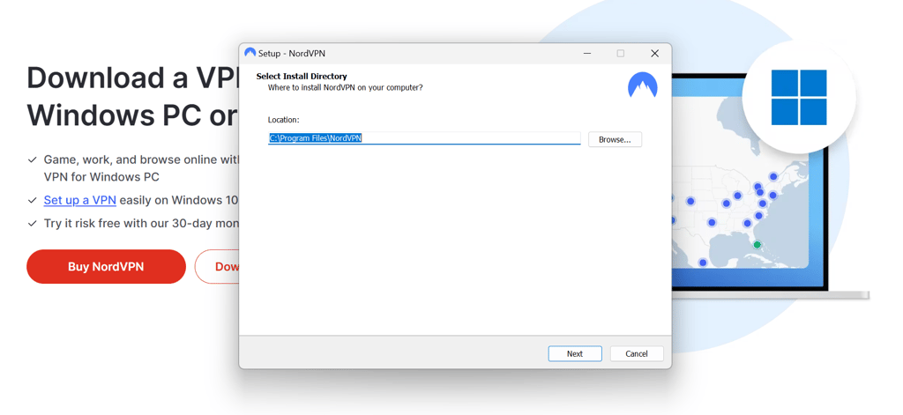Cancel the NordVPN setup

point(637,354)
